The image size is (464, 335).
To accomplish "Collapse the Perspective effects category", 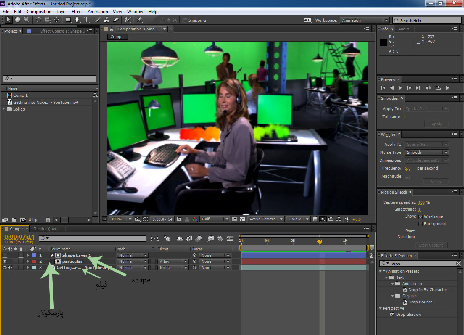I will tap(380, 308).
